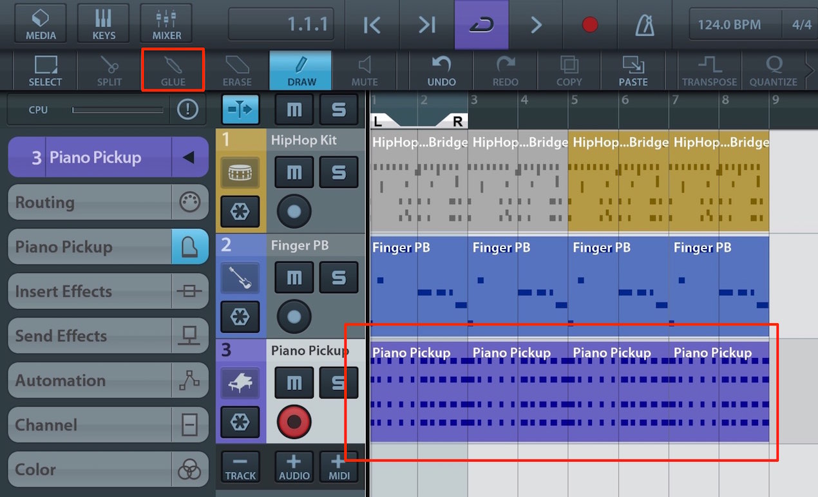Viewport: 818px width, 497px height.
Task: Open the Keys virtual keyboard
Action: tap(104, 24)
